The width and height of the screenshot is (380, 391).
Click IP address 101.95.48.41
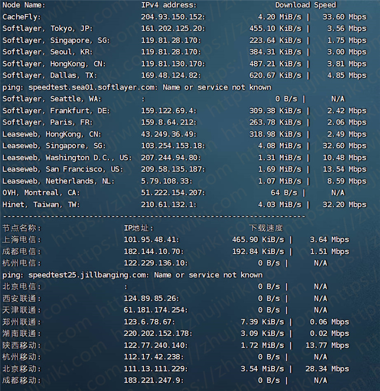[x=151, y=240]
